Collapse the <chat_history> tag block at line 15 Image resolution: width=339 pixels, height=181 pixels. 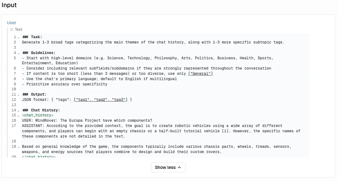[18, 115]
